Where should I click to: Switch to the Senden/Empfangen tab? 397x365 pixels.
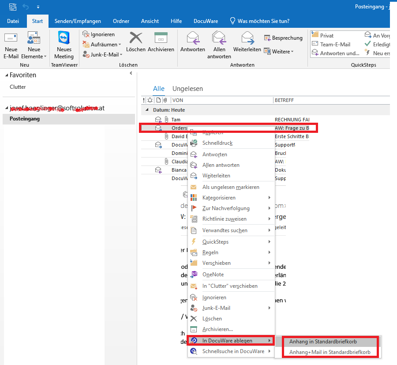(x=78, y=21)
